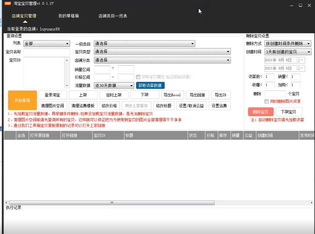The width and height of the screenshot is (315, 234).
Task: Click the 定时上架 button
Action: (114, 95)
